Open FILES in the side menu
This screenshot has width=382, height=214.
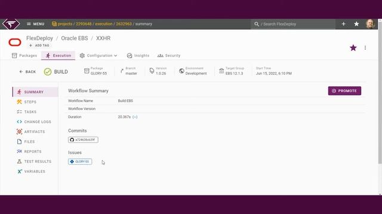tap(35, 141)
